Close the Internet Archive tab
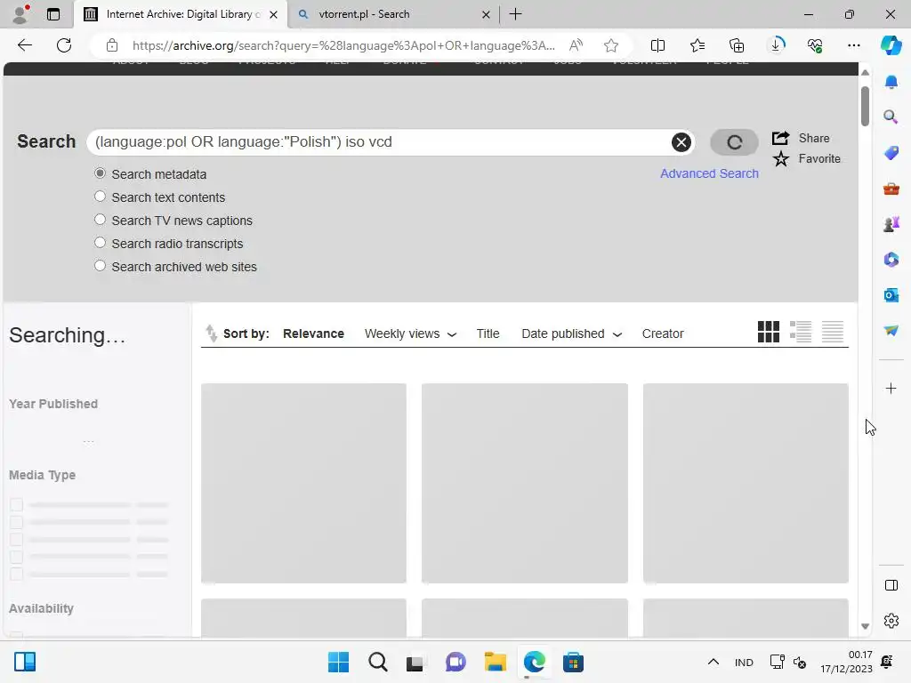 274,14
